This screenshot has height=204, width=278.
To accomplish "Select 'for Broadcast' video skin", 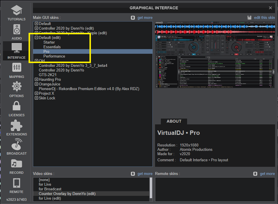I will coord(50,189).
